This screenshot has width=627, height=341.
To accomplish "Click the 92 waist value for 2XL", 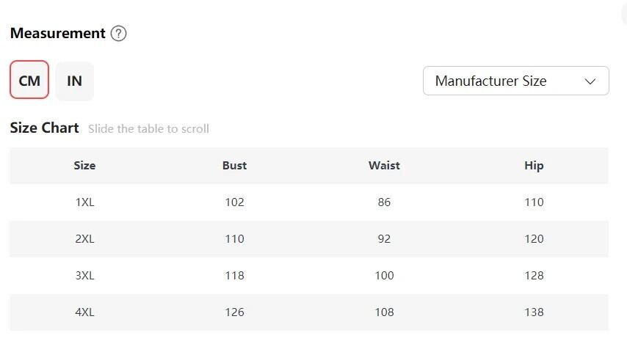I will tap(384, 239).
